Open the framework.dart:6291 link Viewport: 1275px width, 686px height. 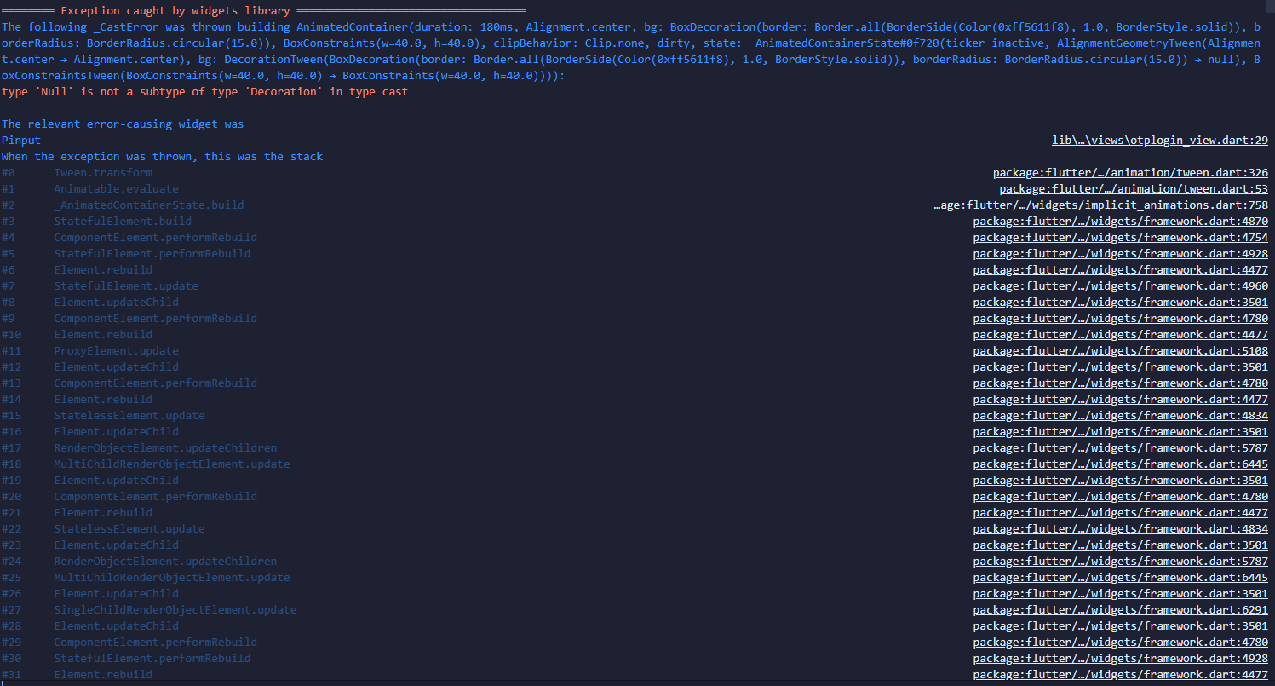(x=1121, y=610)
